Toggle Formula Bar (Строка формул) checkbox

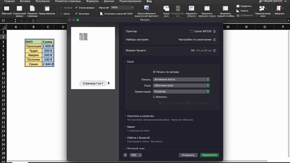tap(77, 8)
